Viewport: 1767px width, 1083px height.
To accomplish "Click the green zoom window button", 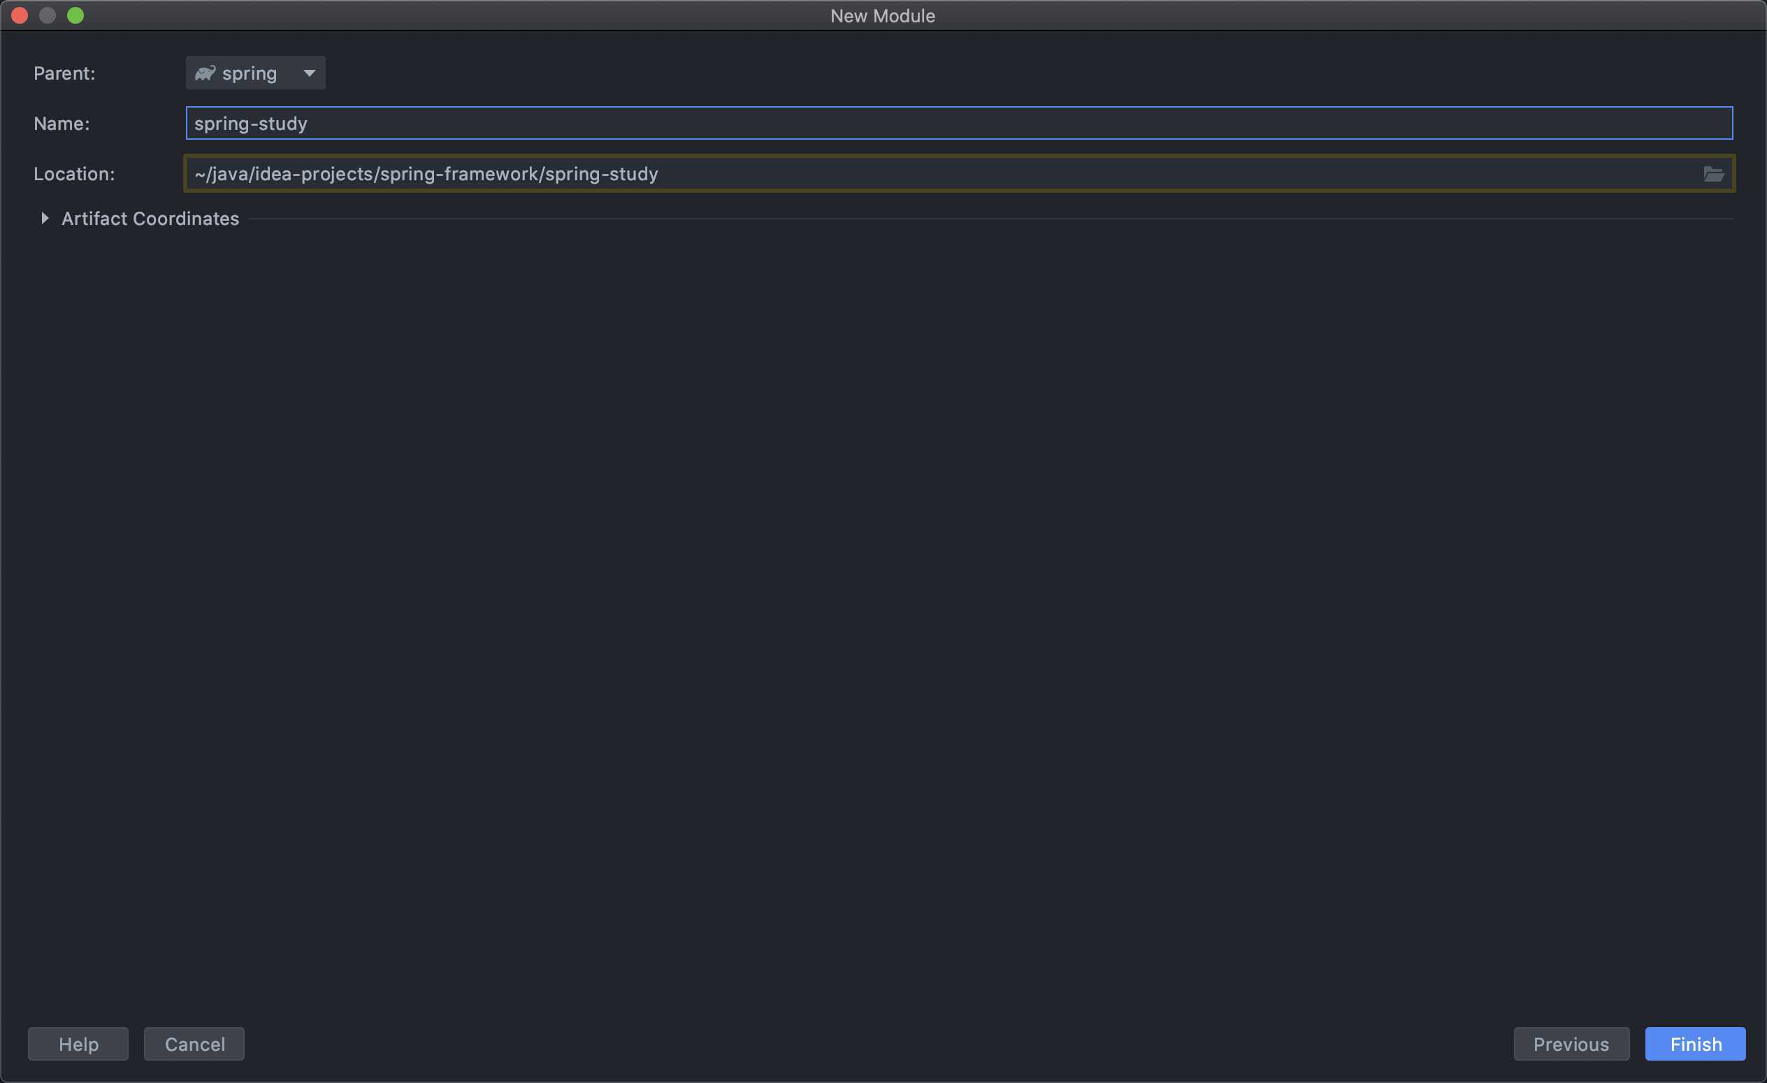I will [x=75, y=16].
